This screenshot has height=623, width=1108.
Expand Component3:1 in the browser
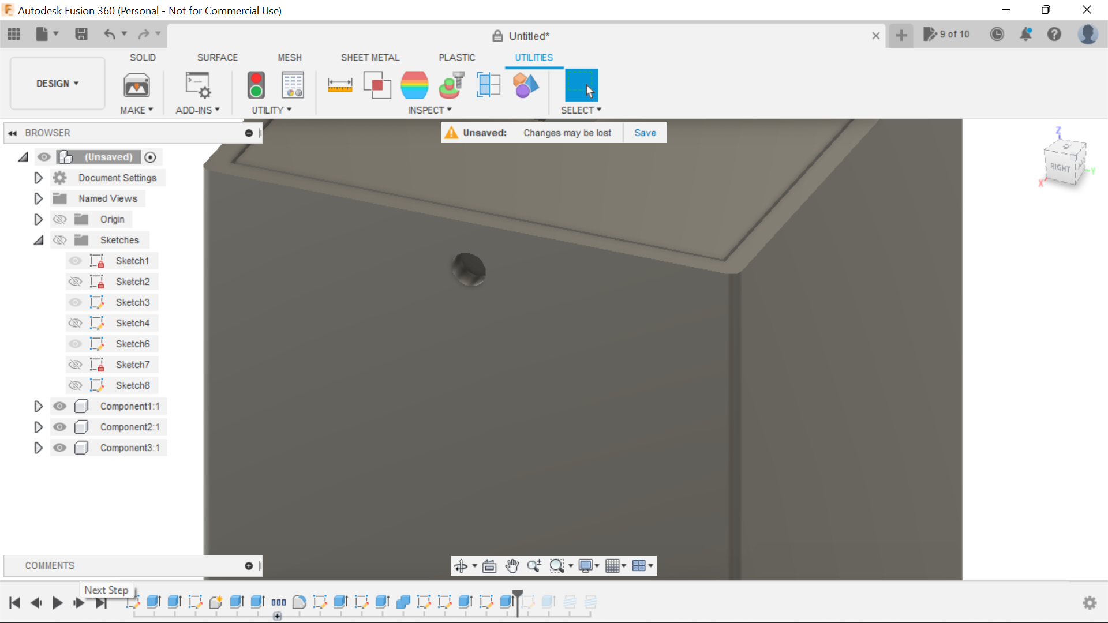click(38, 448)
